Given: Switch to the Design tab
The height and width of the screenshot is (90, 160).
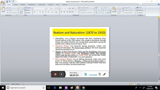Looking at the screenshot, I should pos(23,4).
